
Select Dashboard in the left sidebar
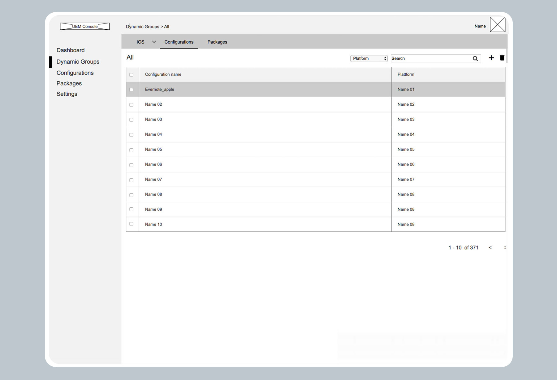(71, 50)
